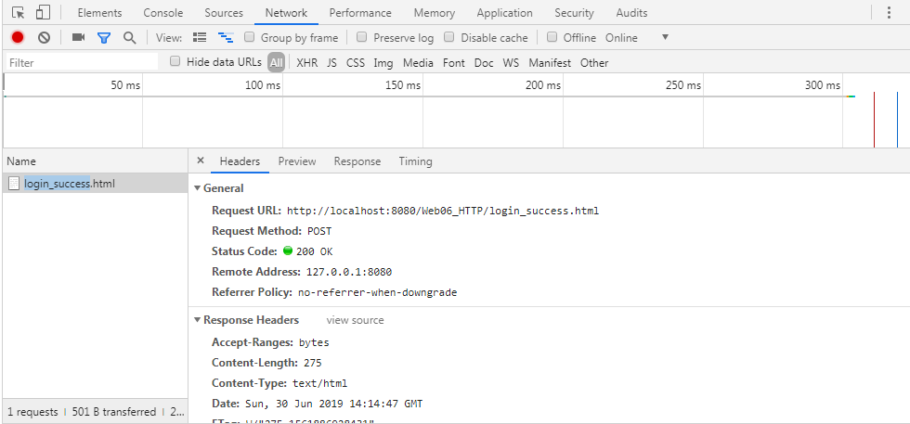
Task: Open the Sources tab
Action: pos(224,13)
